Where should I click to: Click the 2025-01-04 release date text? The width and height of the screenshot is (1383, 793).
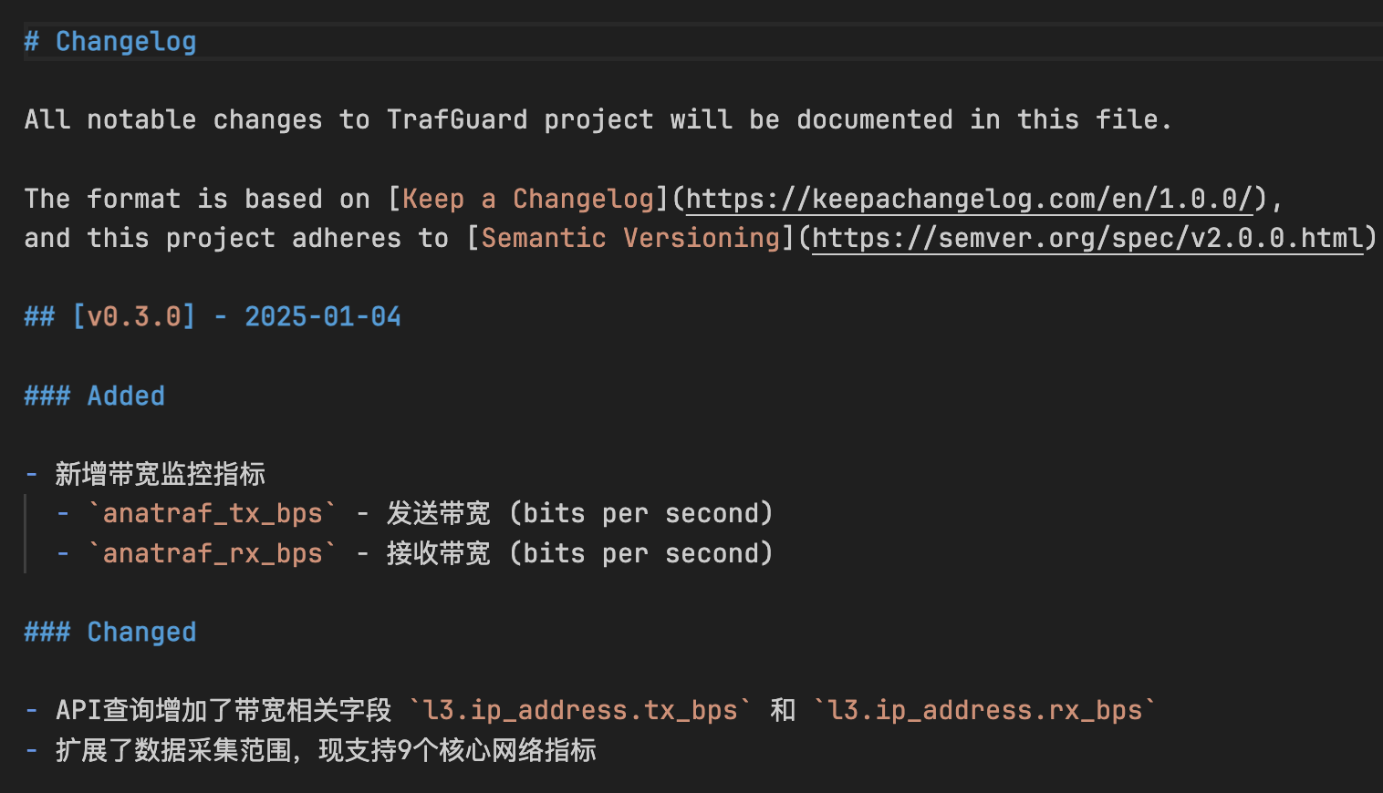pyautogui.click(x=323, y=316)
